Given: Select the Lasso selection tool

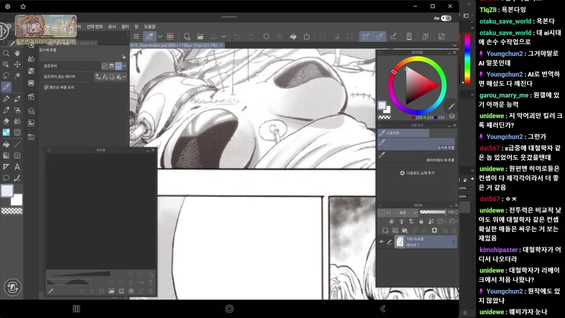Looking at the screenshot, I should (6, 76).
